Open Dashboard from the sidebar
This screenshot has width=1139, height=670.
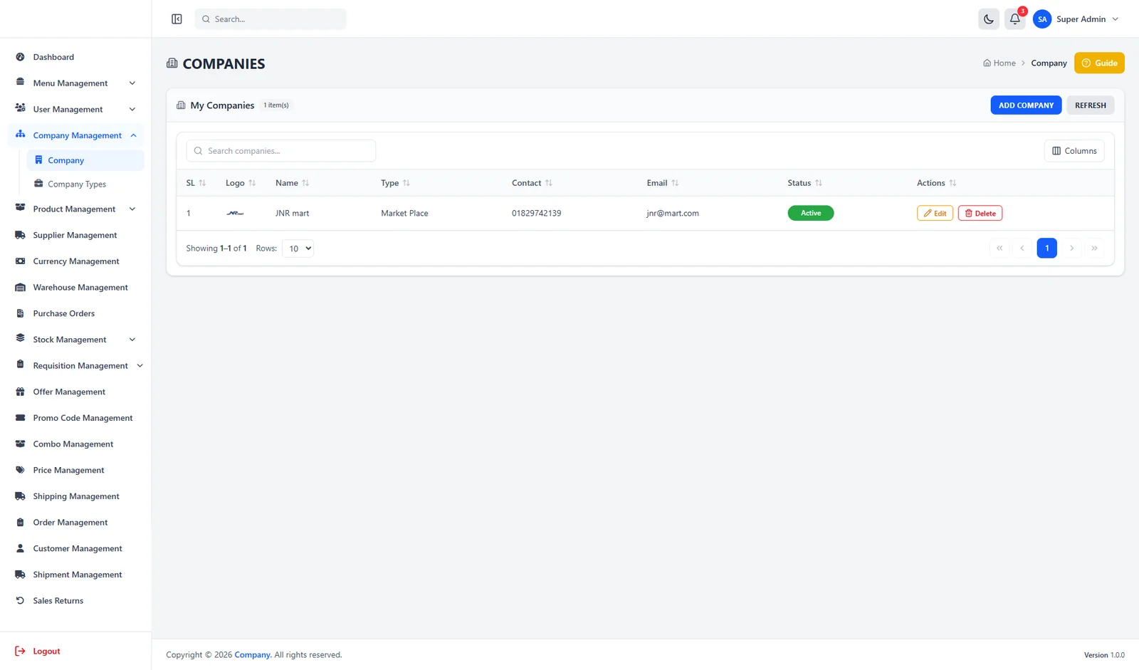[x=75, y=57]
